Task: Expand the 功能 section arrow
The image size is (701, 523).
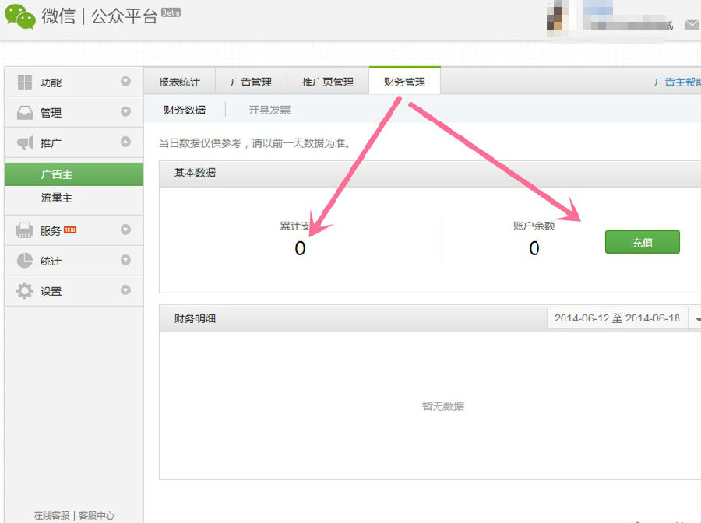Action: pos(125,82)
